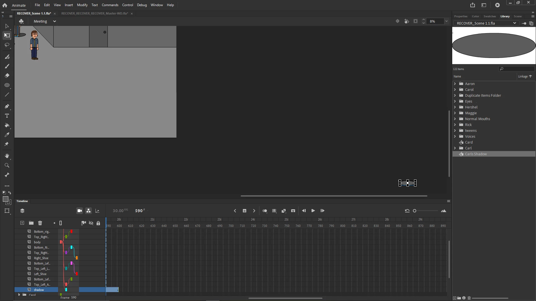Toggle lock all layers padlock icon
The image size is (536, 301).
click(x=98, y=223)
